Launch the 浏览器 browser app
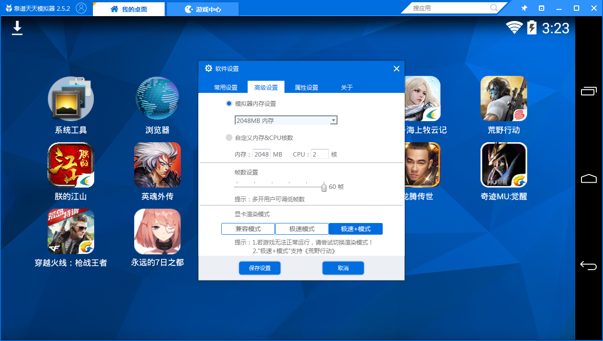 (157, 105)
